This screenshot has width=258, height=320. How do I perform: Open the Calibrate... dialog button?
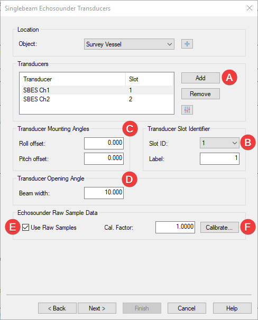[x=219, y=228]
